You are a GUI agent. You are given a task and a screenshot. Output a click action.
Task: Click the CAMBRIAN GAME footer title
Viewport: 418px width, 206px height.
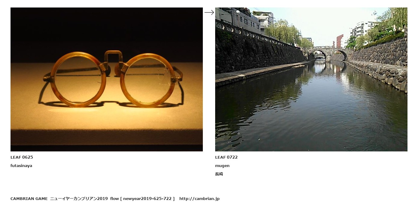[x=29, y=199]
